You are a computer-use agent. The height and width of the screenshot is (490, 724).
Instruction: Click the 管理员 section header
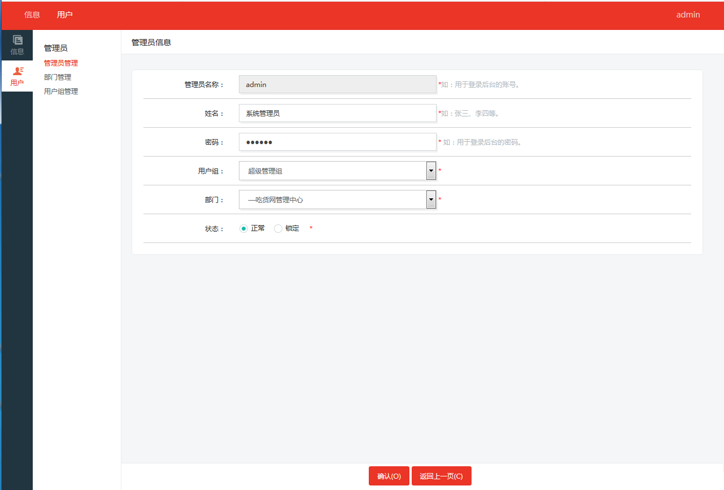[56, 48]
